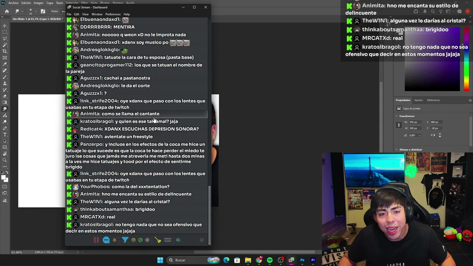Toggle the link width-height constraint icon
473x266 pixels.
(399, 125)
